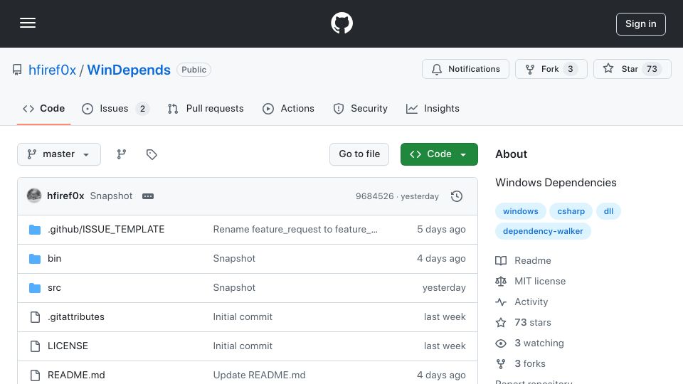This screenshot has height=384, width=683.
Task: Click the .gitattributes file icon
Action: tap(35, 317)
